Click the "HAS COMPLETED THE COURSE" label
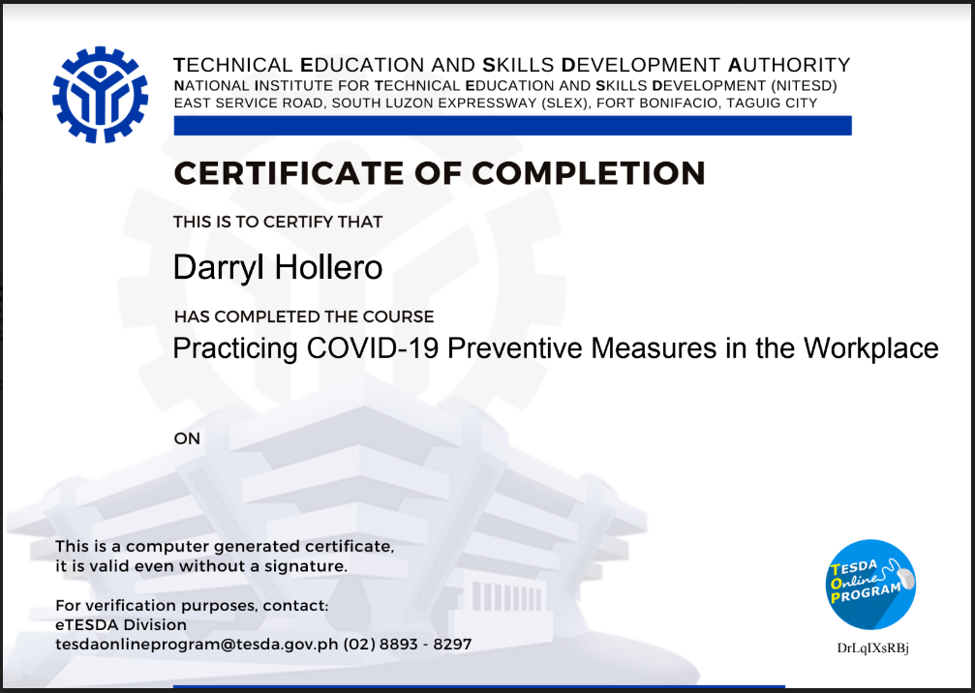This screenshot has height=693, width=975. click(303, 316)
